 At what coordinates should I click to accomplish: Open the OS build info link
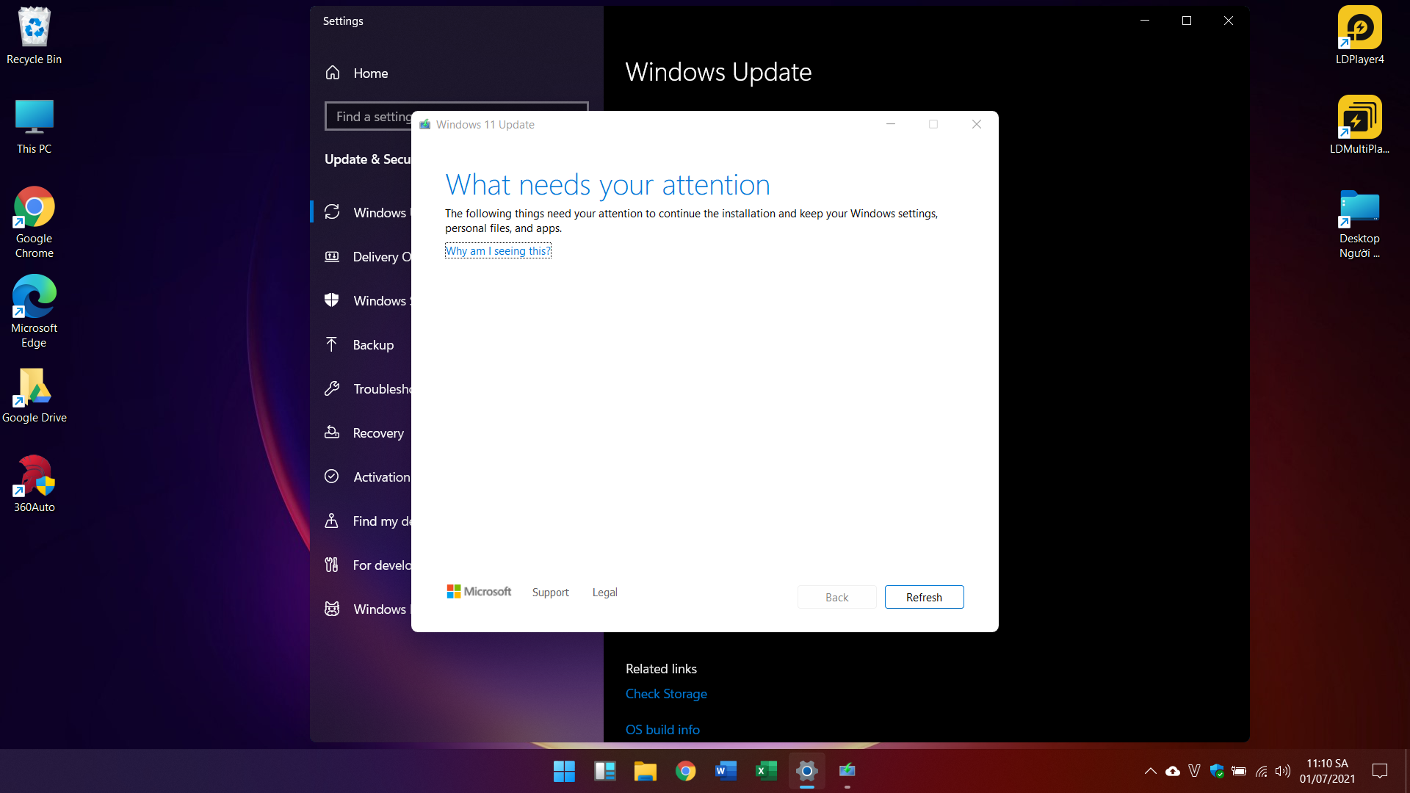662,730
